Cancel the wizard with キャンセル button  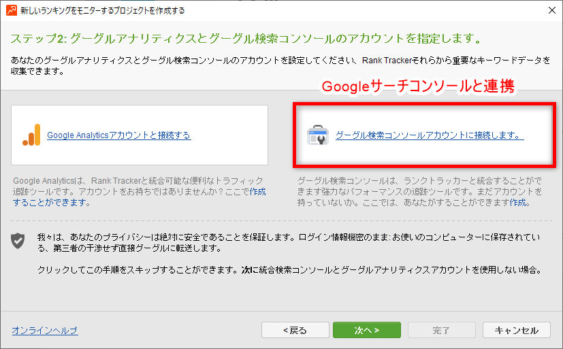click(x=516, y=330)
